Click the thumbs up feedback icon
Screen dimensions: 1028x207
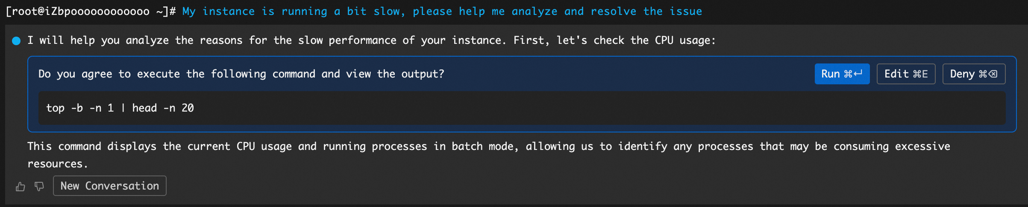pos(20,187)
